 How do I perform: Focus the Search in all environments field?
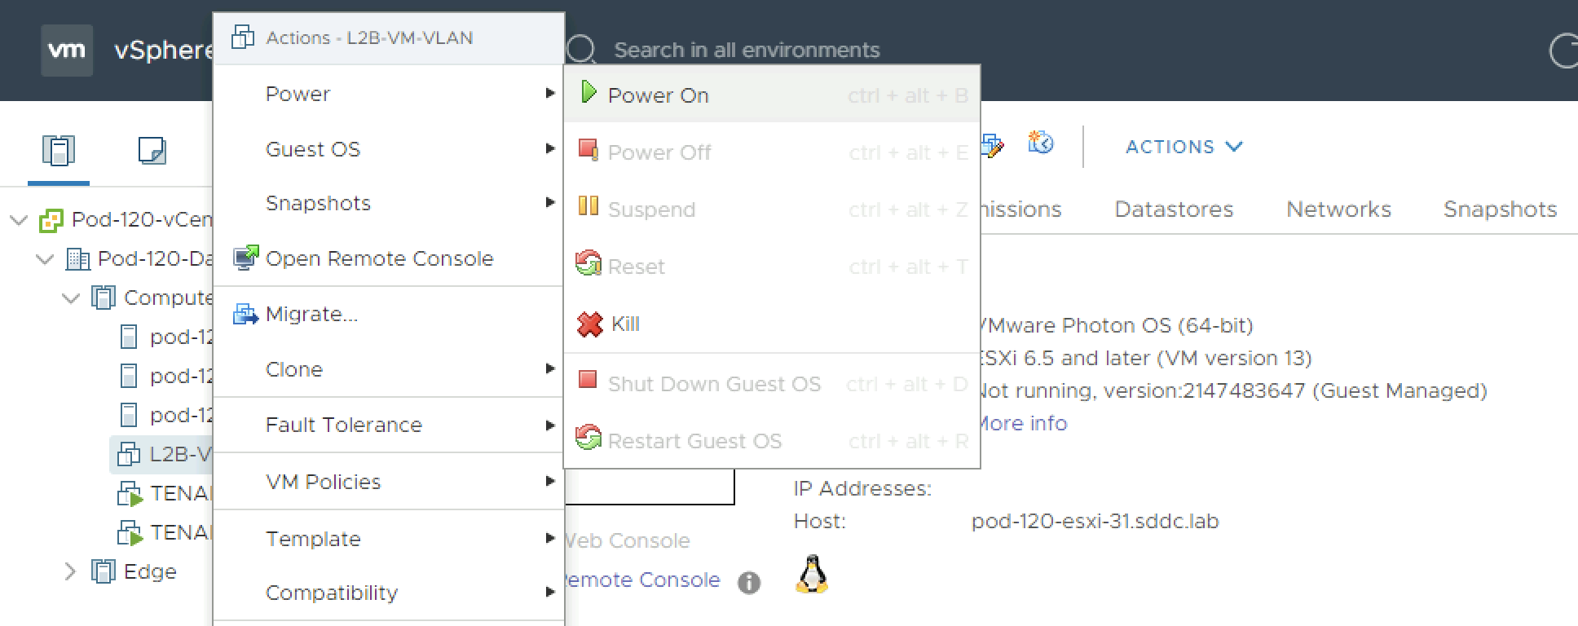[x=747, y=50]
